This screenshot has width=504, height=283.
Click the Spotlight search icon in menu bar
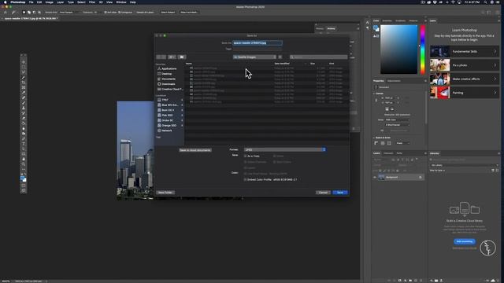tap(485, 2)
